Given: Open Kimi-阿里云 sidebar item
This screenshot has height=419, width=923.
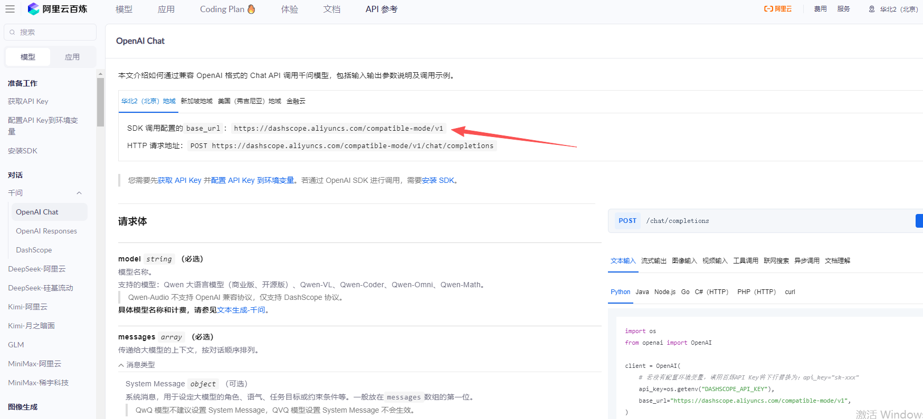Looking at the screenshot, I should (x=28, y=307).
